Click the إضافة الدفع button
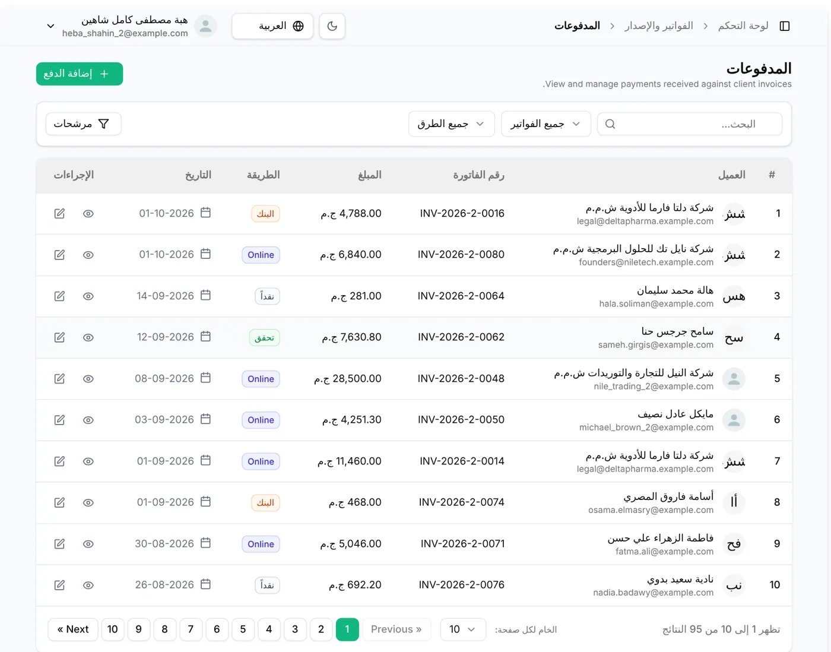The height and width of the screenshot is (652, 831). pyautogui.click(x=80, y=74)
